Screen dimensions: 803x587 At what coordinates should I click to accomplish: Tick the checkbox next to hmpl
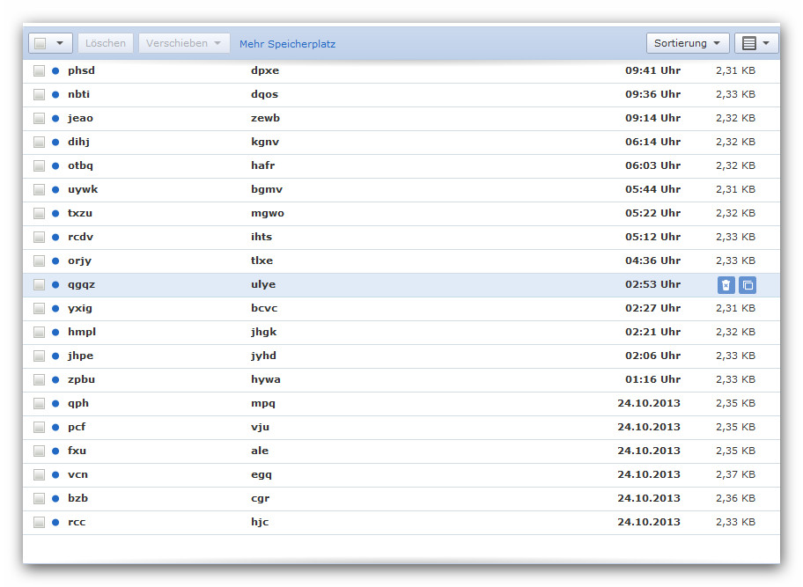tap(39, 332)
